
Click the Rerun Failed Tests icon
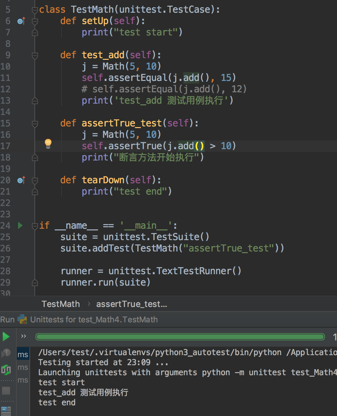(x=6, y=353)
